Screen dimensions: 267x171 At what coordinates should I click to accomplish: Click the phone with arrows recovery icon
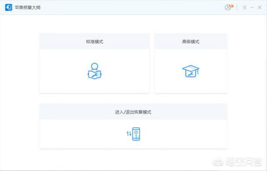tap(136, 134)
